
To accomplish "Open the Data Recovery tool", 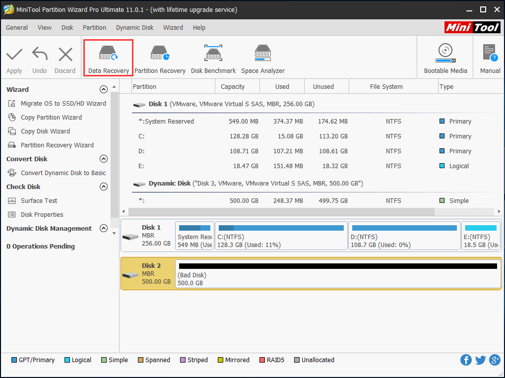I will [x=108, y=57].
